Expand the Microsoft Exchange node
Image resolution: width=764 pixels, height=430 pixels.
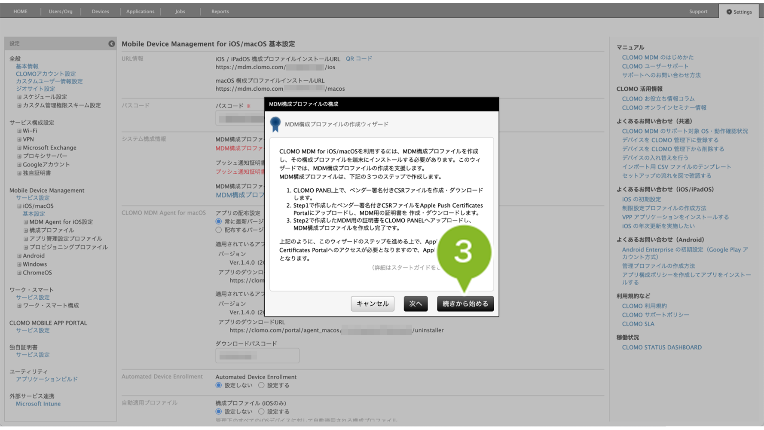click(x=19, y=148)
